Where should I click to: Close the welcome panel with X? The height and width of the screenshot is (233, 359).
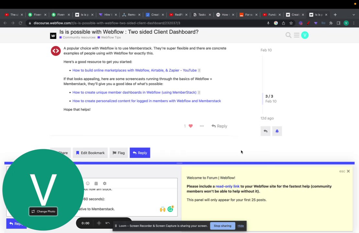point(348,171)
